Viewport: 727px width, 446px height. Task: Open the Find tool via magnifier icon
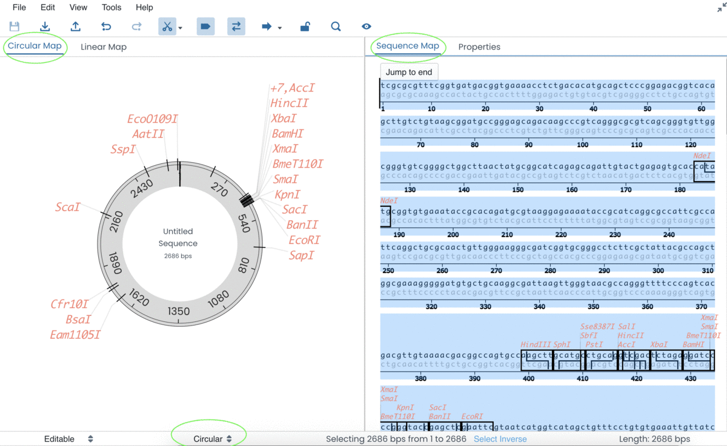click(335, 26)
